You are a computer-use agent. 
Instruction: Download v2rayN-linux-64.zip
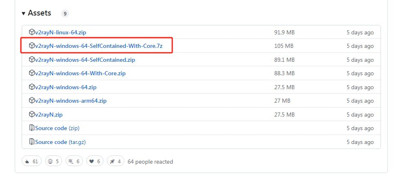tap(61, 32)
